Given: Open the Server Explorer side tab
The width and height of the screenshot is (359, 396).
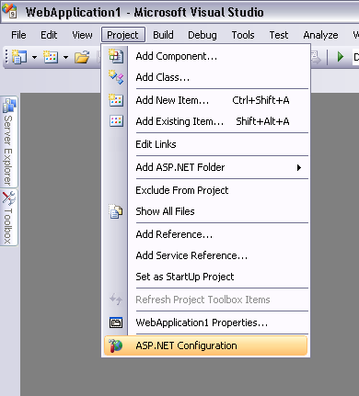Looking at the screenshot, I should coord(9,141).
